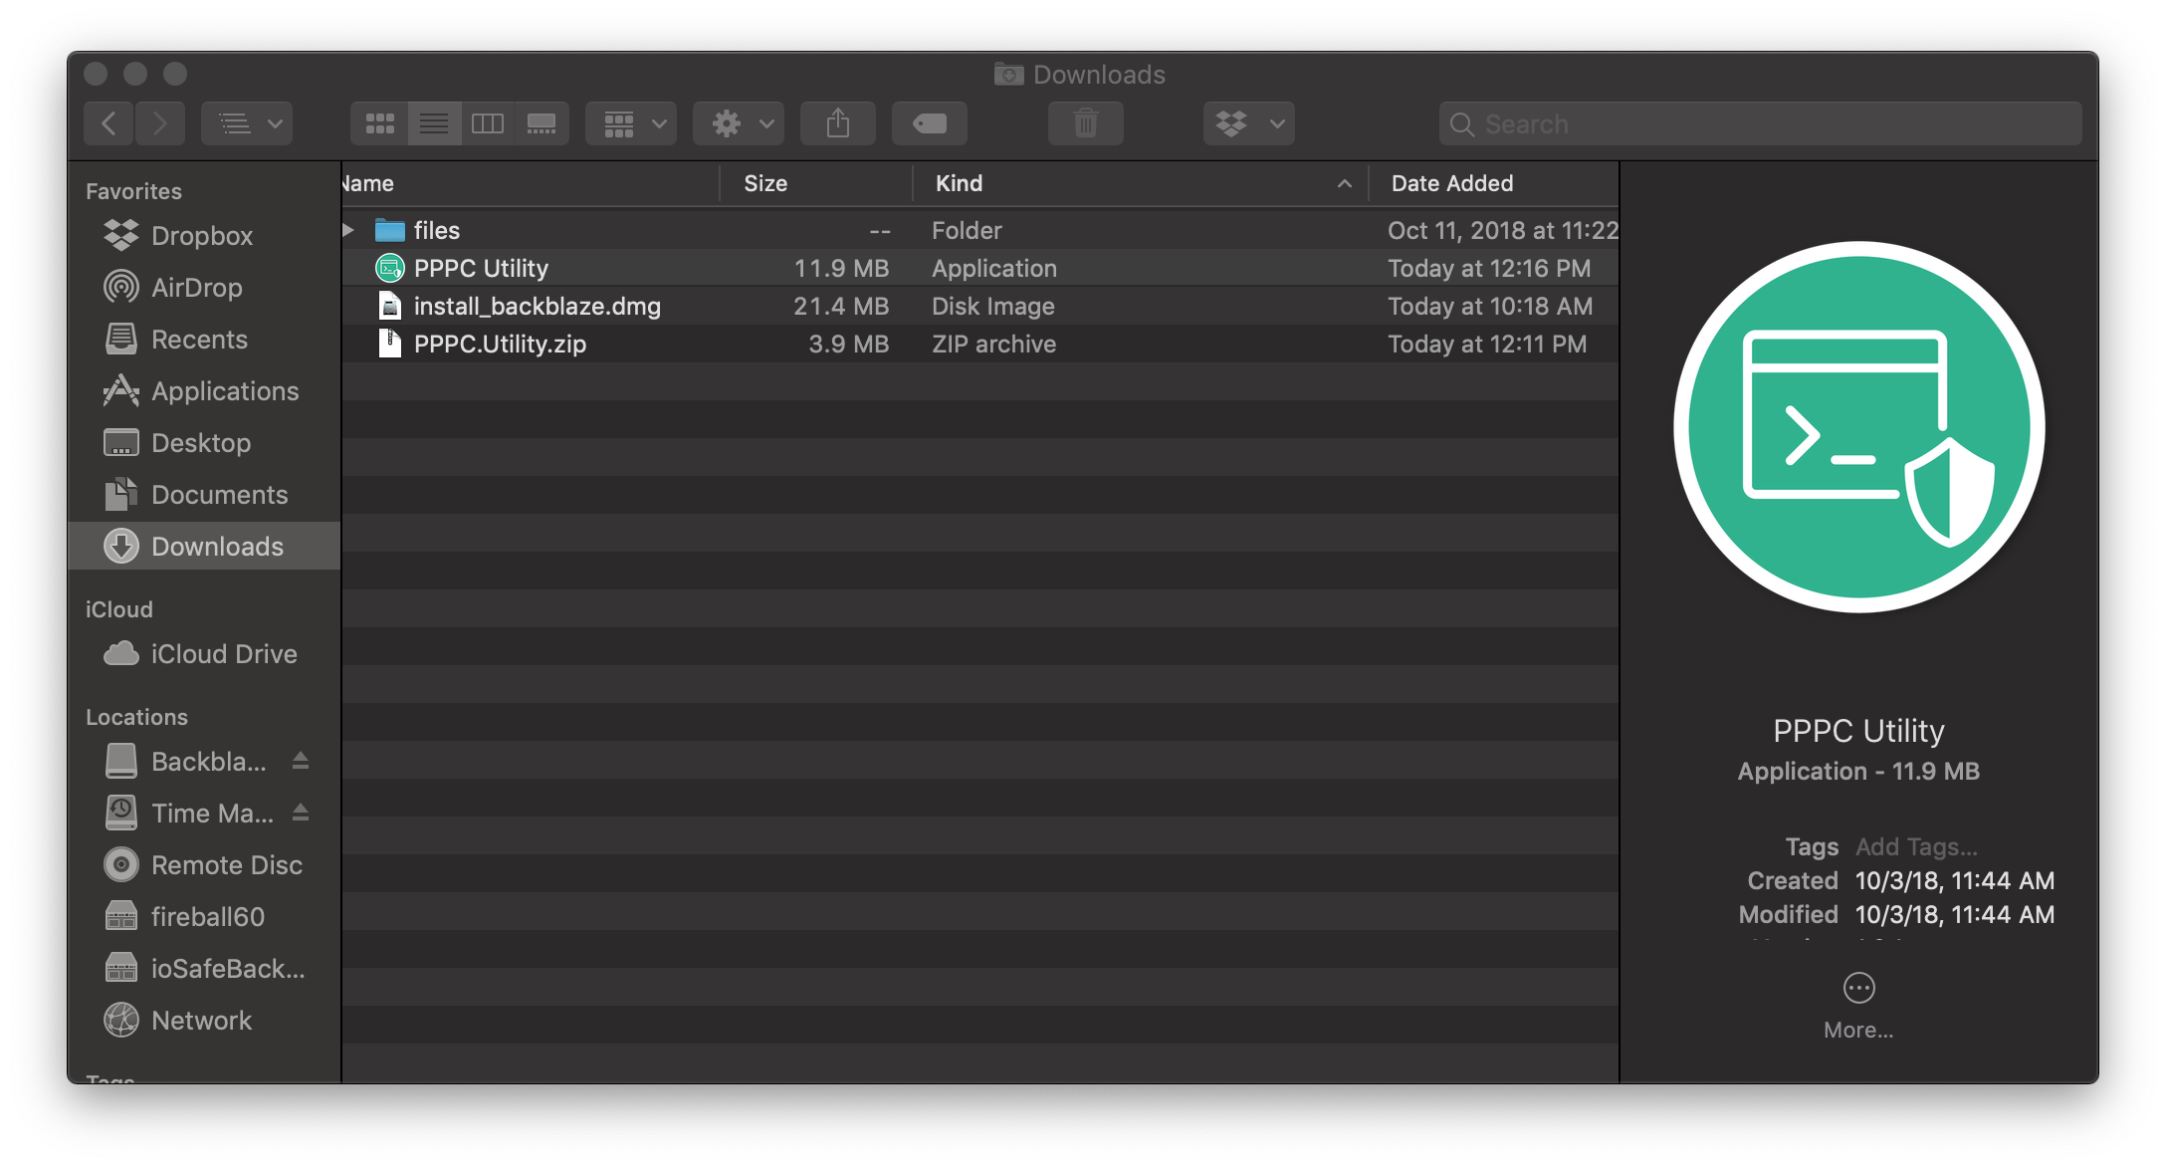Image resolution: width=2166 pixels, height=1167 pixels.
Task: Select the list view toolbar button
Action: point(432,122)
